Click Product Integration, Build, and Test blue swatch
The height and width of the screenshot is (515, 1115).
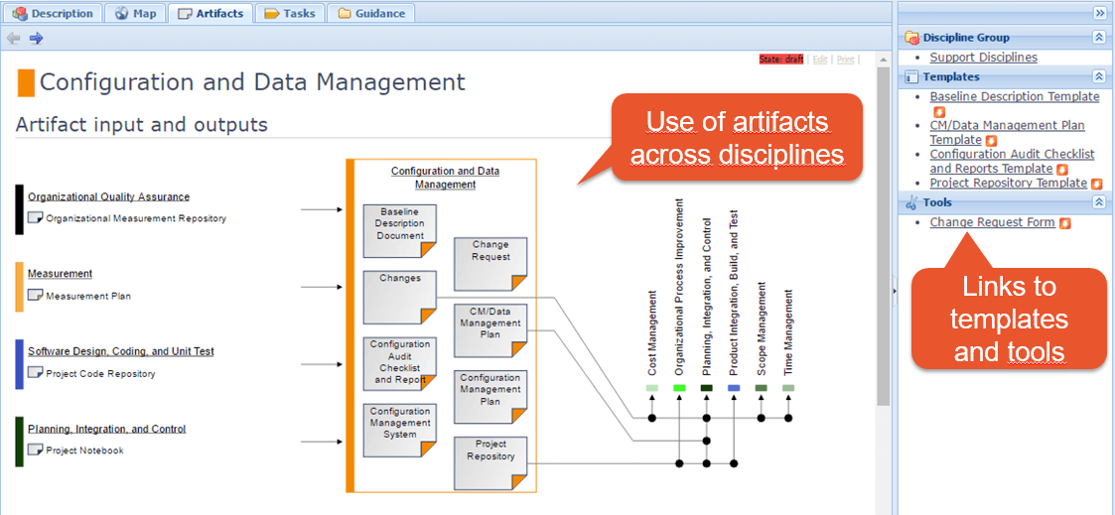pos(734,388)
